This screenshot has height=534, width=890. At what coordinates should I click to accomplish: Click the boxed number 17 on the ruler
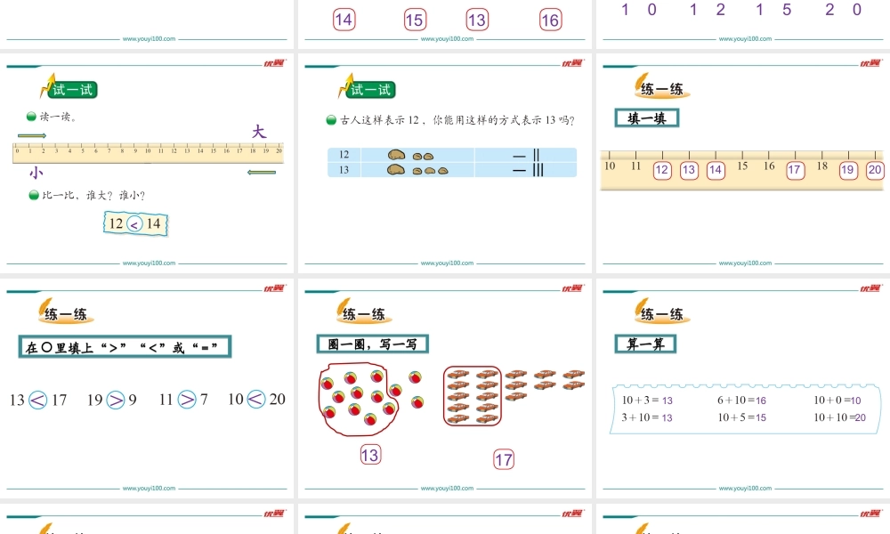pyautogui.click(x=795, y=170)
